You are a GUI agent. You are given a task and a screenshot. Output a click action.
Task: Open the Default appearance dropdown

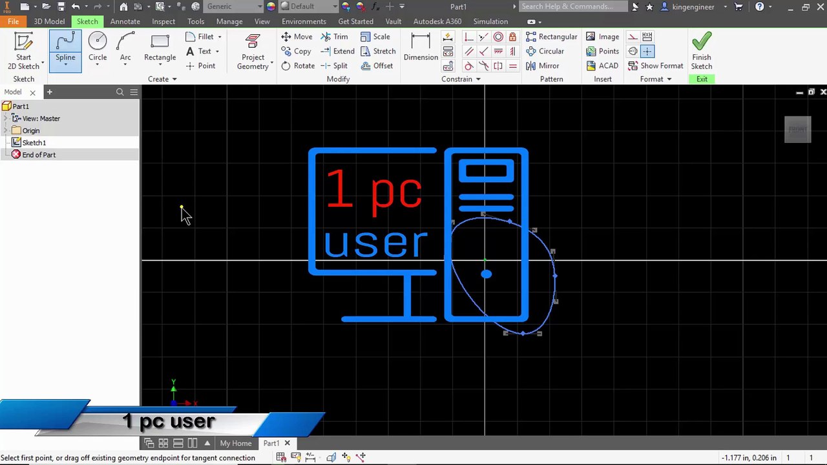point(335,6)
